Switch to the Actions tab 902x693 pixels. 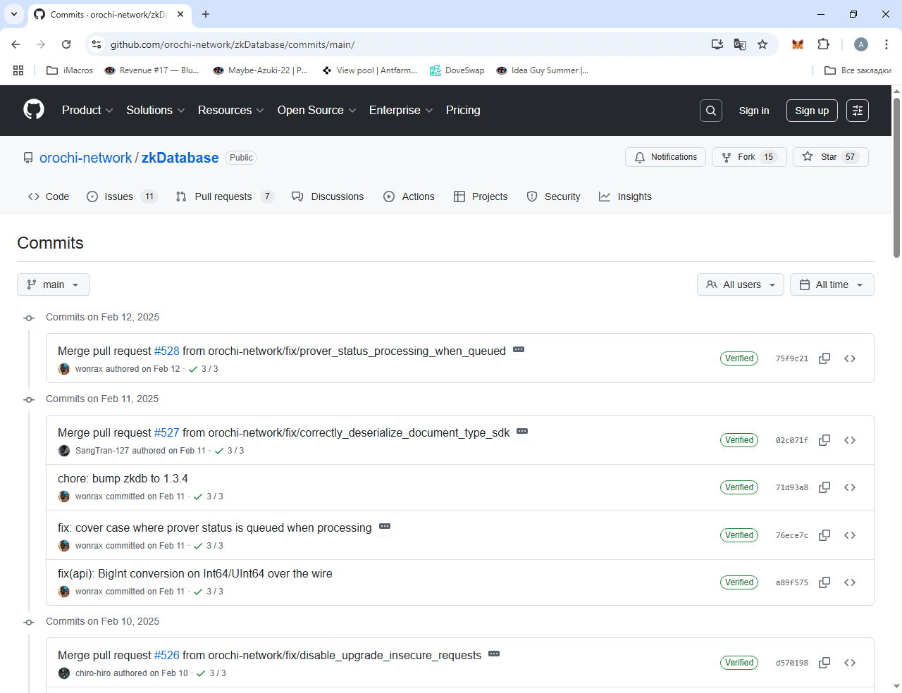click(x=409, y=196)
